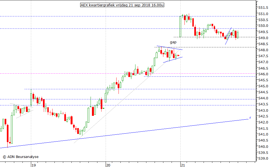Click the 543.5 price axis label
Screen dimensions: 269x167
coord(263,104)
